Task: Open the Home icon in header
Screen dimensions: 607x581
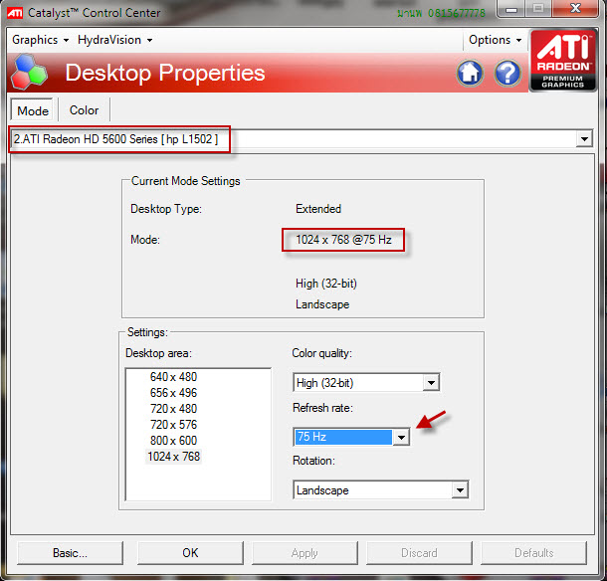Action: point(470,73)
